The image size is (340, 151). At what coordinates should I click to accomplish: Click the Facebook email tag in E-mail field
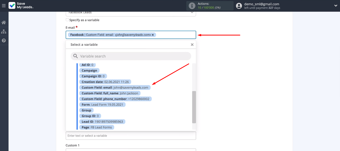click(112, 35)
